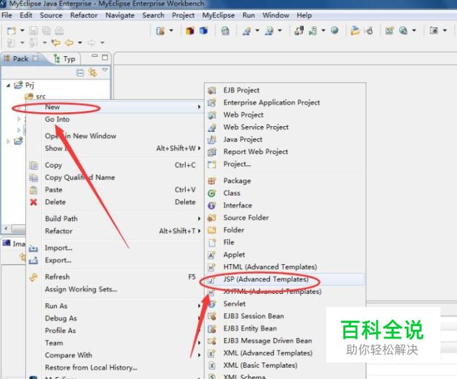Choose Copy Qualified Name entry
The width and height of the screenshot is (457, 379).
pos(115,178)
